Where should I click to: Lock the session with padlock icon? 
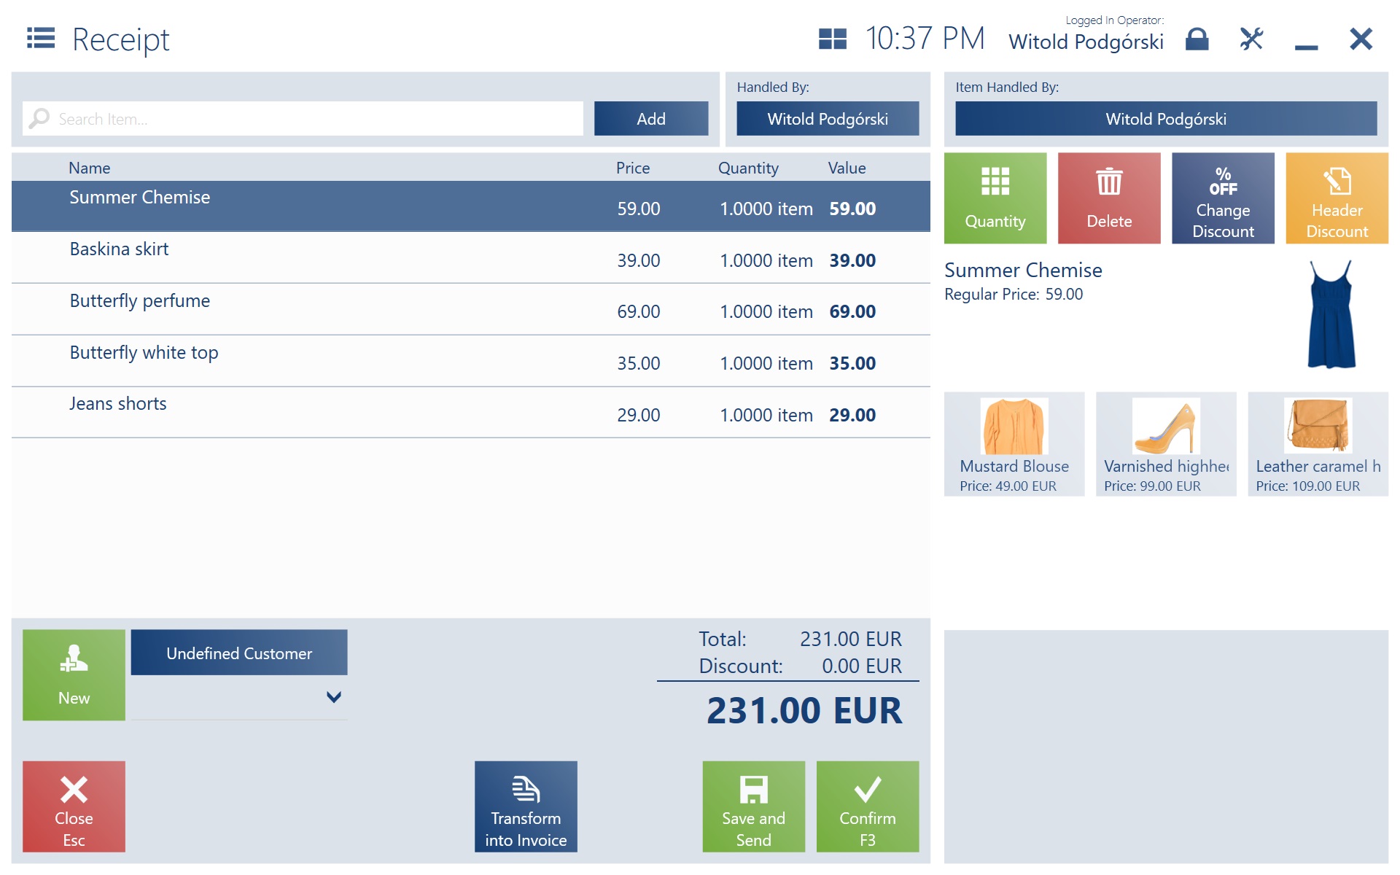(x=1197, y=39)
